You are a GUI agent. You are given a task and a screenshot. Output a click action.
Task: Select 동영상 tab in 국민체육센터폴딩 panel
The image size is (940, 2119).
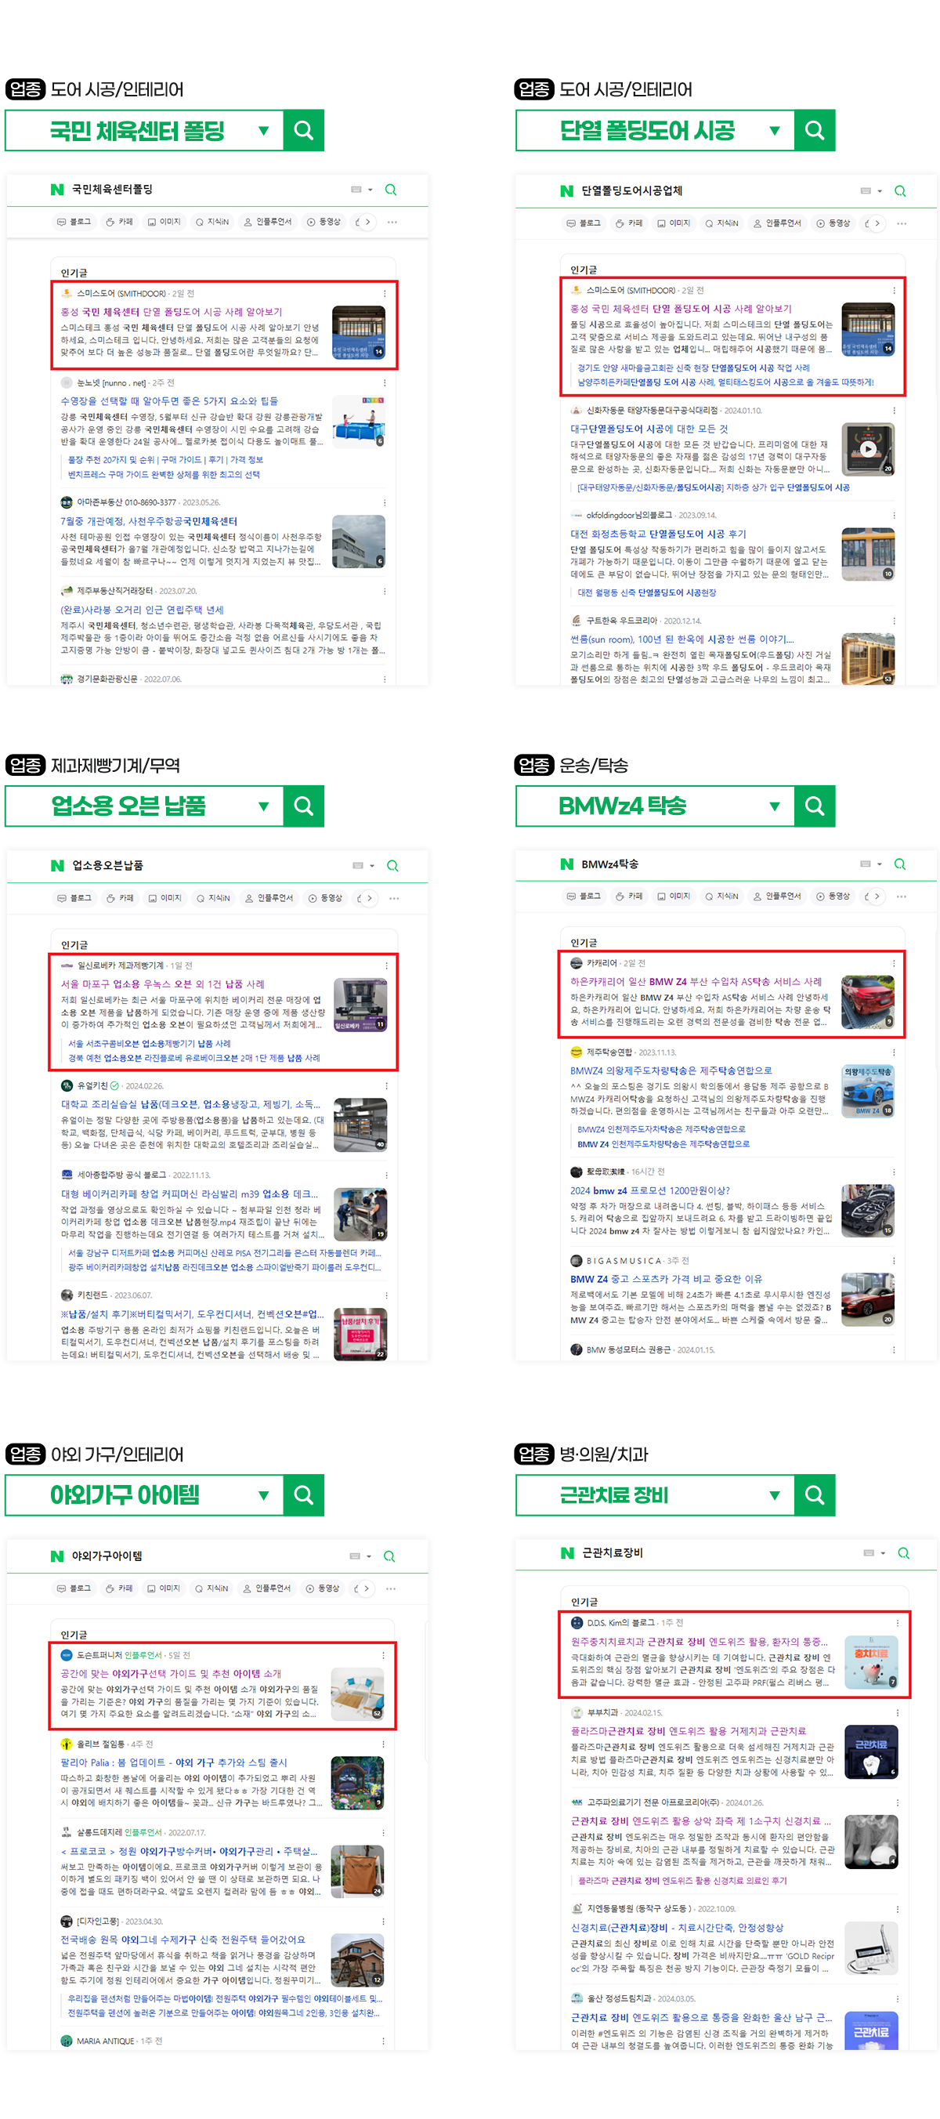(324, 222)
